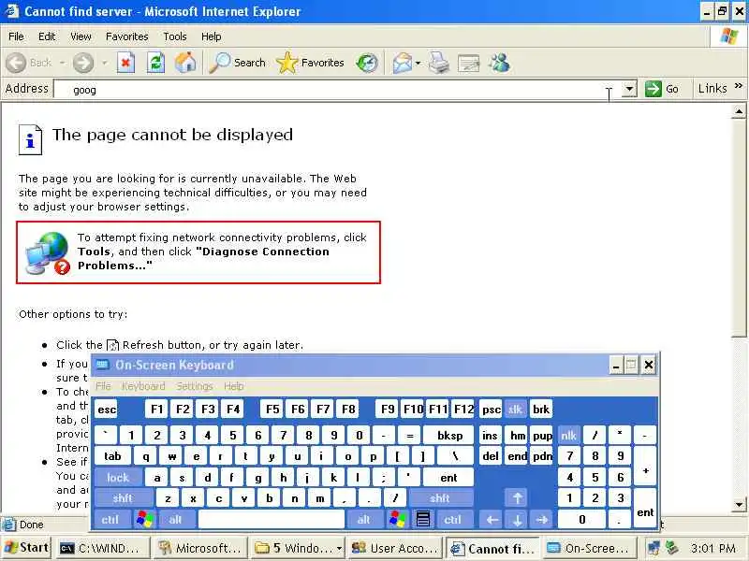Click right Windows logo key on keyboard
Image resolution: width=749 pixels, height=561 pixels.
tap(397, 519)
